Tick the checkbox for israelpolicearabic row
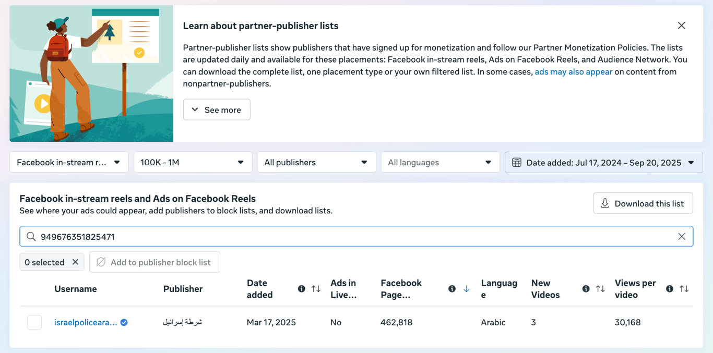The height and width of the screenshot is (353, 713). pyautogui.click(x=34, y=322)
